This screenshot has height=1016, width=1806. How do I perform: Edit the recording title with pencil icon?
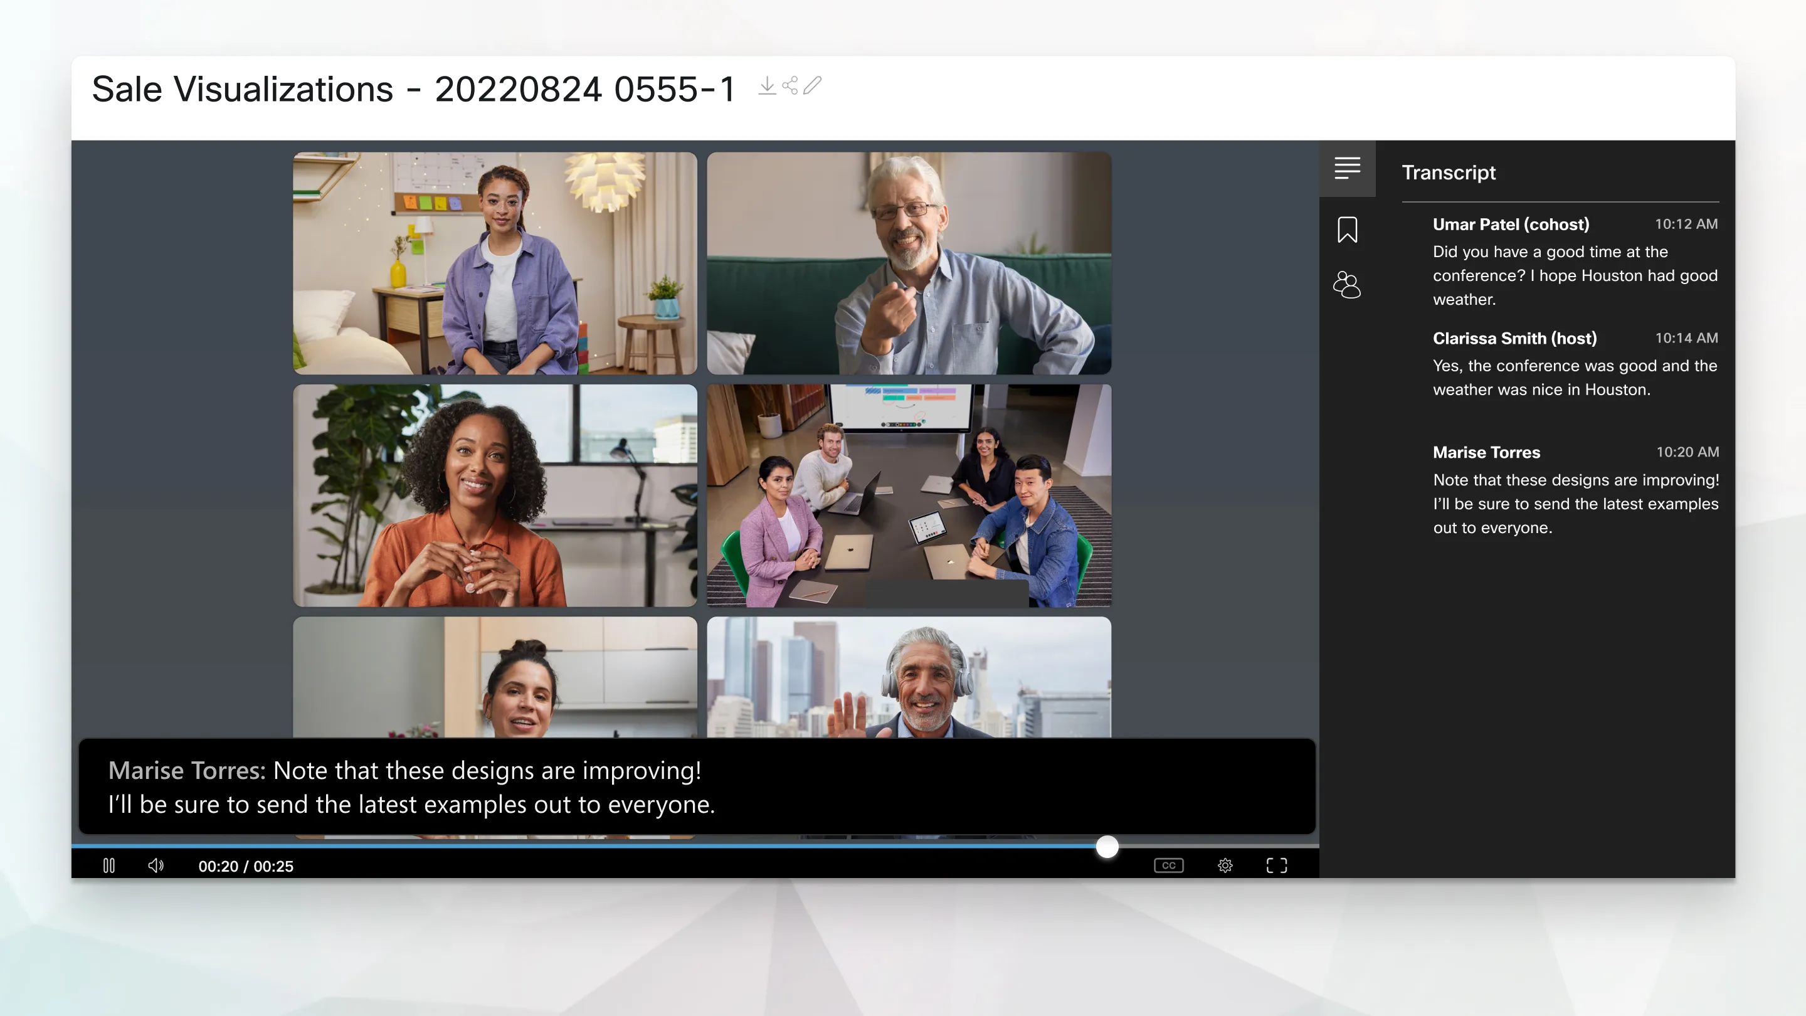813,87
